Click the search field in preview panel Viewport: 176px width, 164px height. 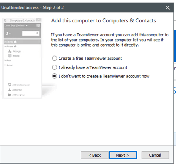[x=31, y=33]
